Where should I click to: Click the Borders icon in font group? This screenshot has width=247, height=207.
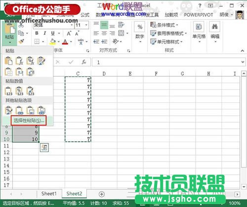click(x=37, y=42)
